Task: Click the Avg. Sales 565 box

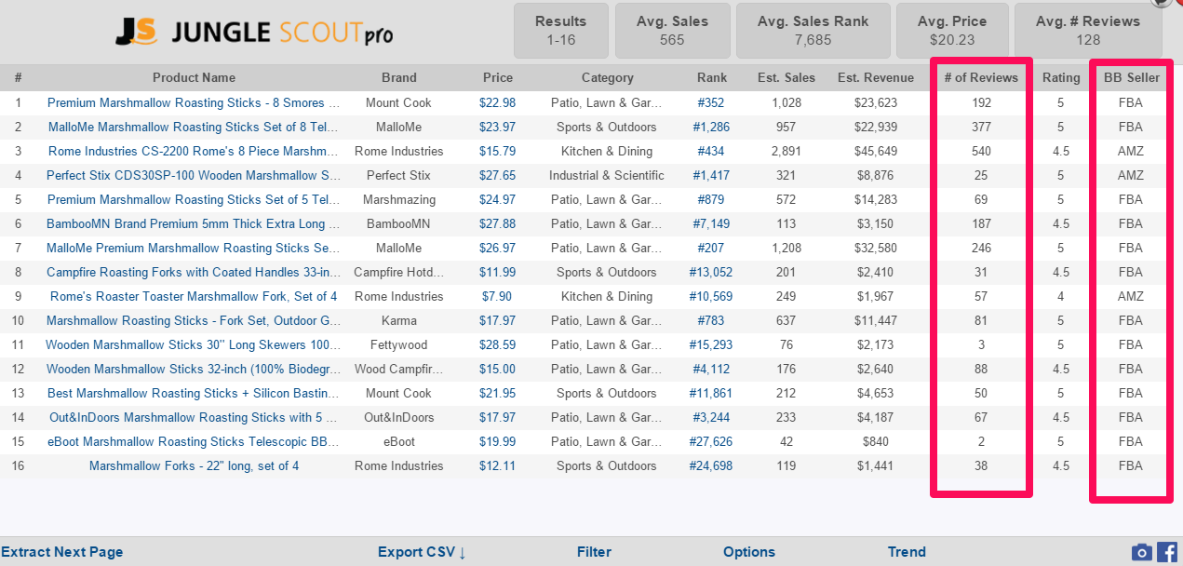Action: [x=672, y=30]
